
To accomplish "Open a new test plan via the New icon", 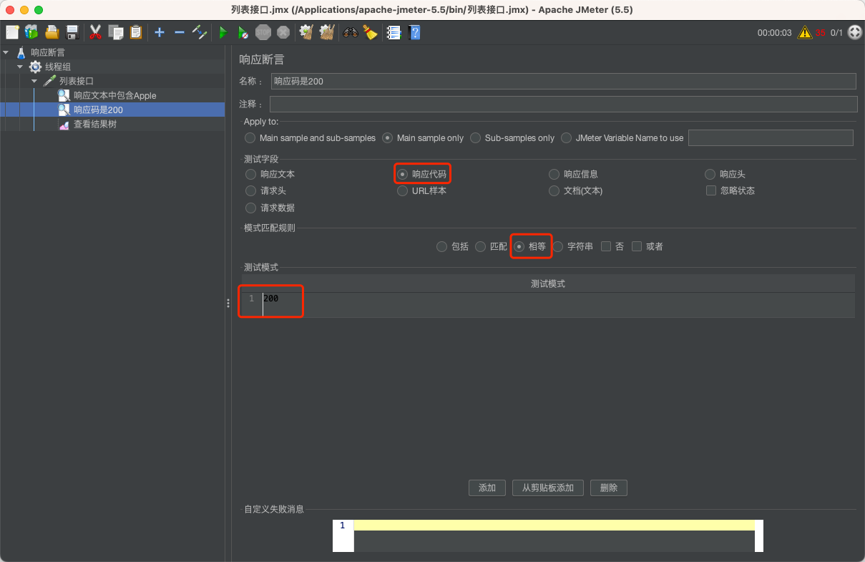I will click(x=11, y=32).
